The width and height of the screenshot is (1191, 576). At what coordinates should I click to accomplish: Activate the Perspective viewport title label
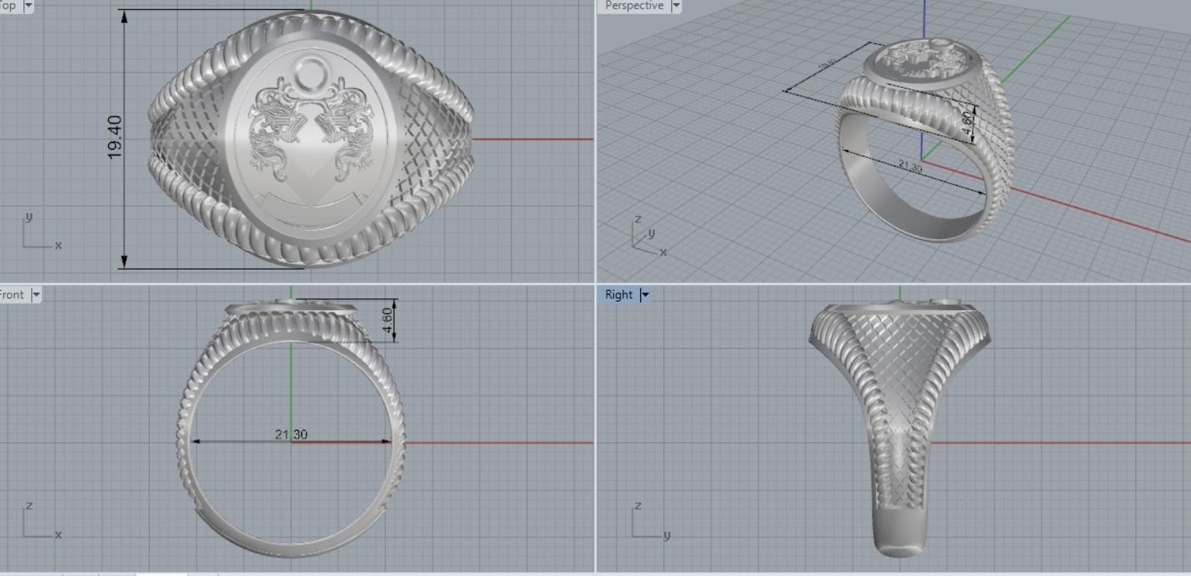pos(634,5)
